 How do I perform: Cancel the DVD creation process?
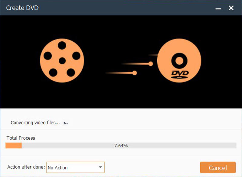pyautogui.click(x=218, y=167)
